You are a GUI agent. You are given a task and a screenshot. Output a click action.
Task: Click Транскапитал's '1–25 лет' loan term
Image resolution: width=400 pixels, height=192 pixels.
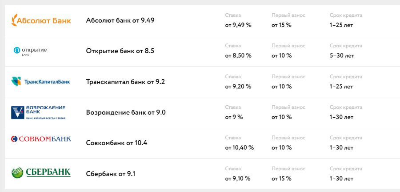pyautogui.click(x=341, y=87)
